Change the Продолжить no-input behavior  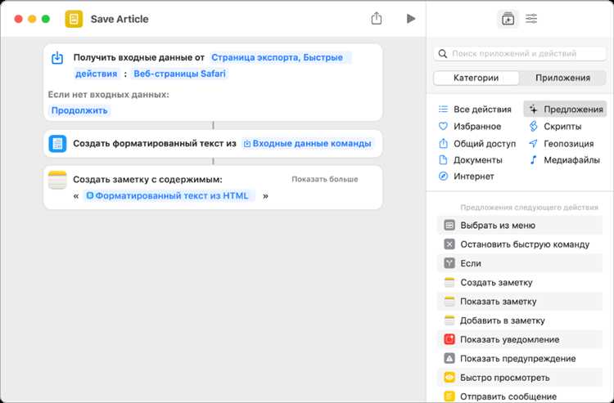[x=79, y=110]
